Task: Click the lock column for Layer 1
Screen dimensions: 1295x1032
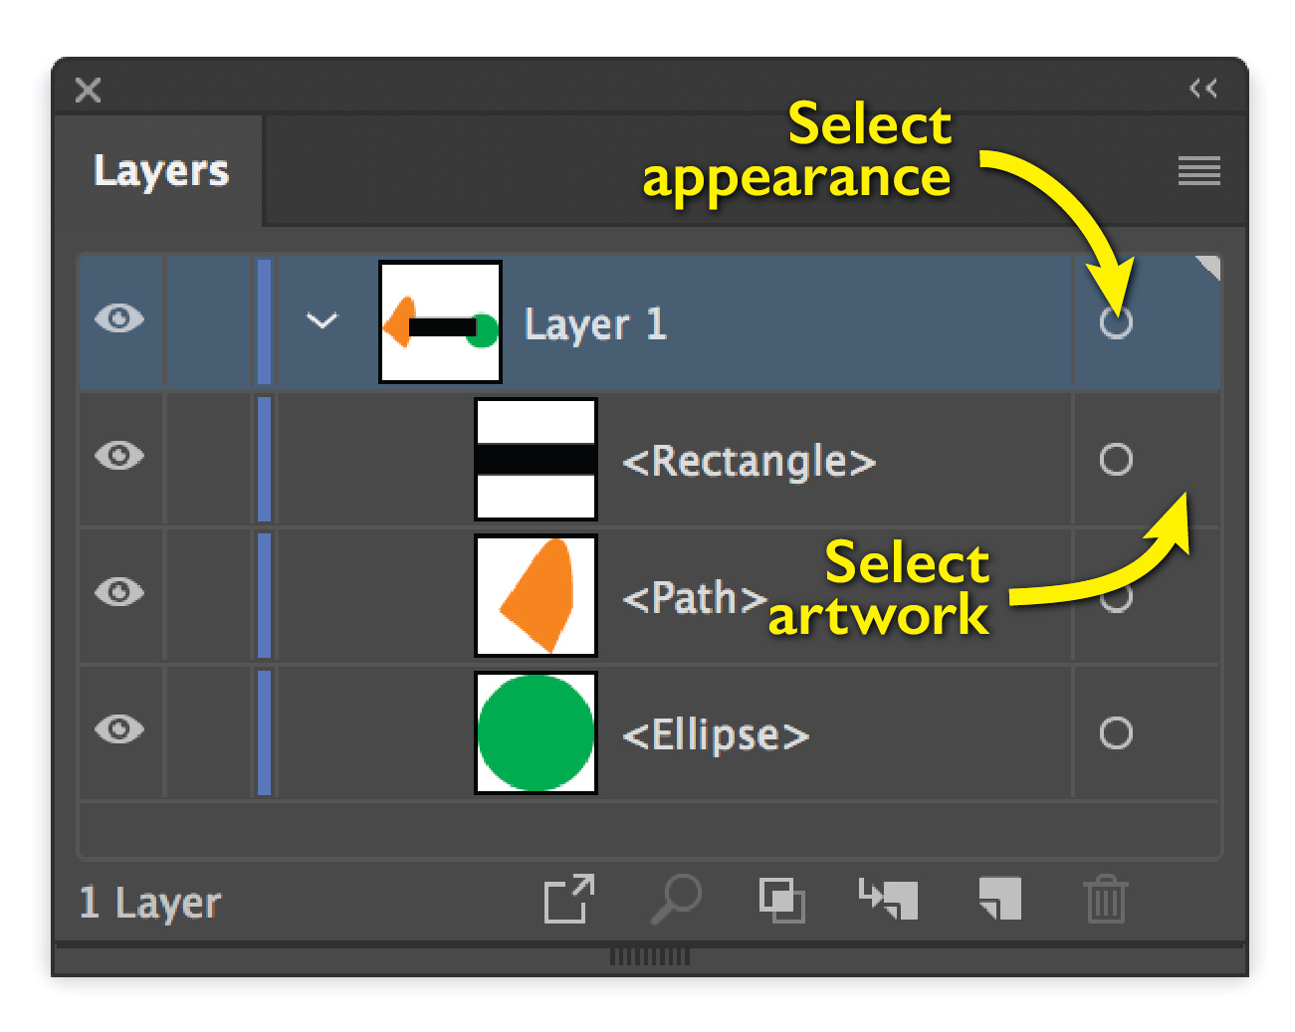Action: point(208,321)
